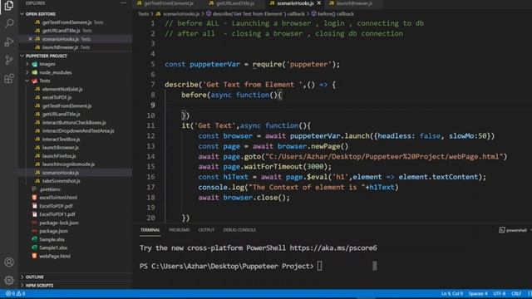This screenshot has width=532, height=299.
Task: Collapse the PUPPETEER PROJECT section
Action: tap(47, 56)
